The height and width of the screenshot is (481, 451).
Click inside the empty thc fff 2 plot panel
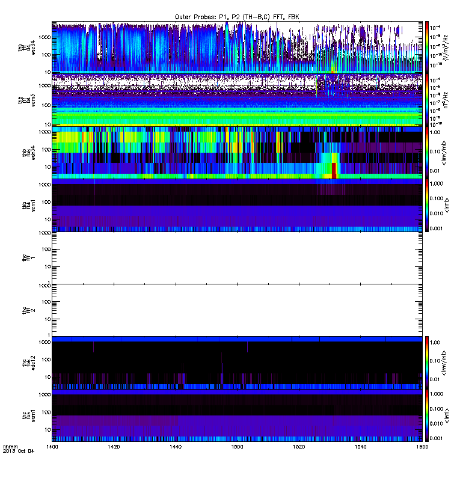237,310
